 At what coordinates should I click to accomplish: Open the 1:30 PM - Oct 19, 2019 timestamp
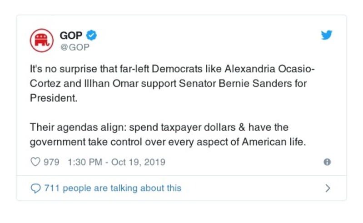coord(116,162)
